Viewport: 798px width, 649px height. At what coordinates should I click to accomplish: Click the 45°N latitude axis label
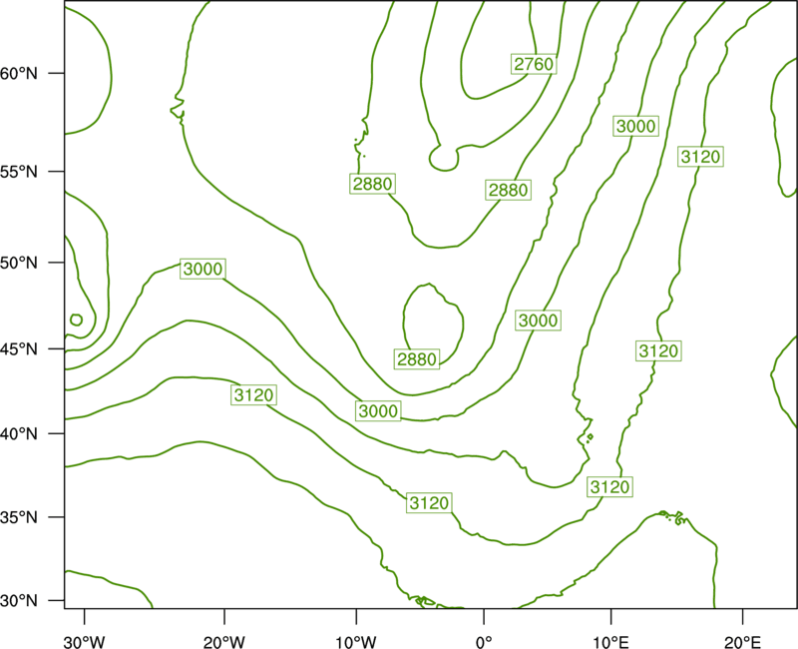19,348
